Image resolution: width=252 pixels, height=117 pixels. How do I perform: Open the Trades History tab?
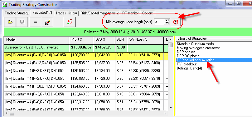click(x=66, y=13)
